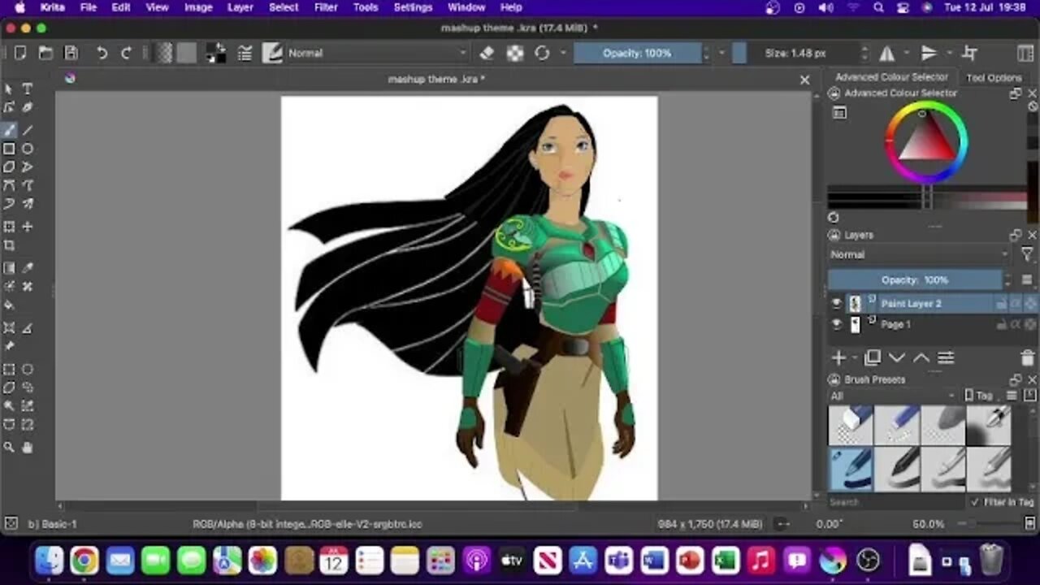1040x585 pixels.
Task: Click the Redo arrow in toolbar
Action: click(x=126, y=53)
